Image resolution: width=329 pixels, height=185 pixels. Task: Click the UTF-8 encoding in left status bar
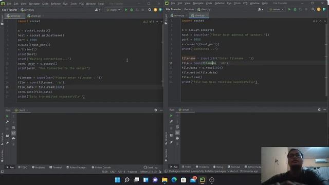(x=122, y=172)
